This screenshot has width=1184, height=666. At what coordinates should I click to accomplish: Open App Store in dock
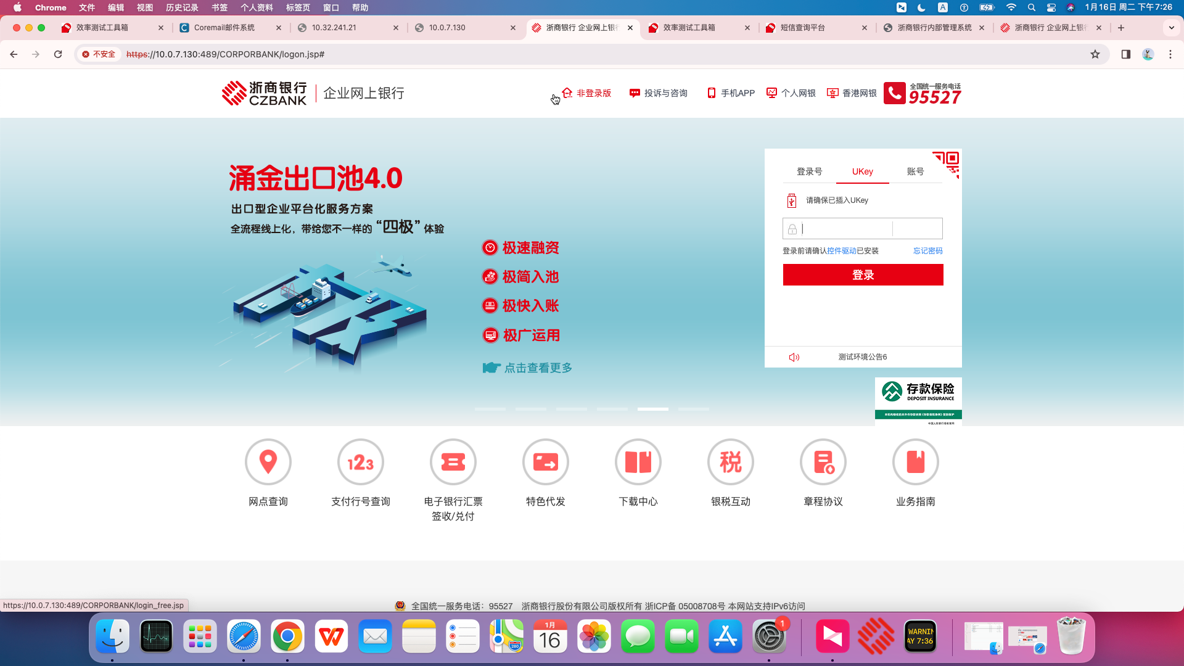725,636
